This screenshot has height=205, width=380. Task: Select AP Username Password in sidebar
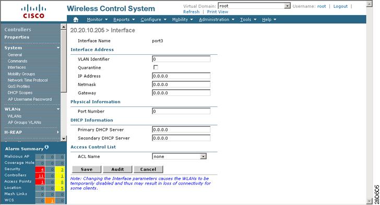[x=30, y=99]
